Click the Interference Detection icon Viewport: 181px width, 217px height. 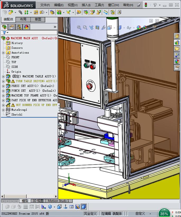tap(106, 12)
